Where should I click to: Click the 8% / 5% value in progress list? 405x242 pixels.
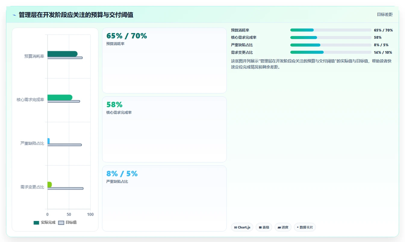[381, 45]
